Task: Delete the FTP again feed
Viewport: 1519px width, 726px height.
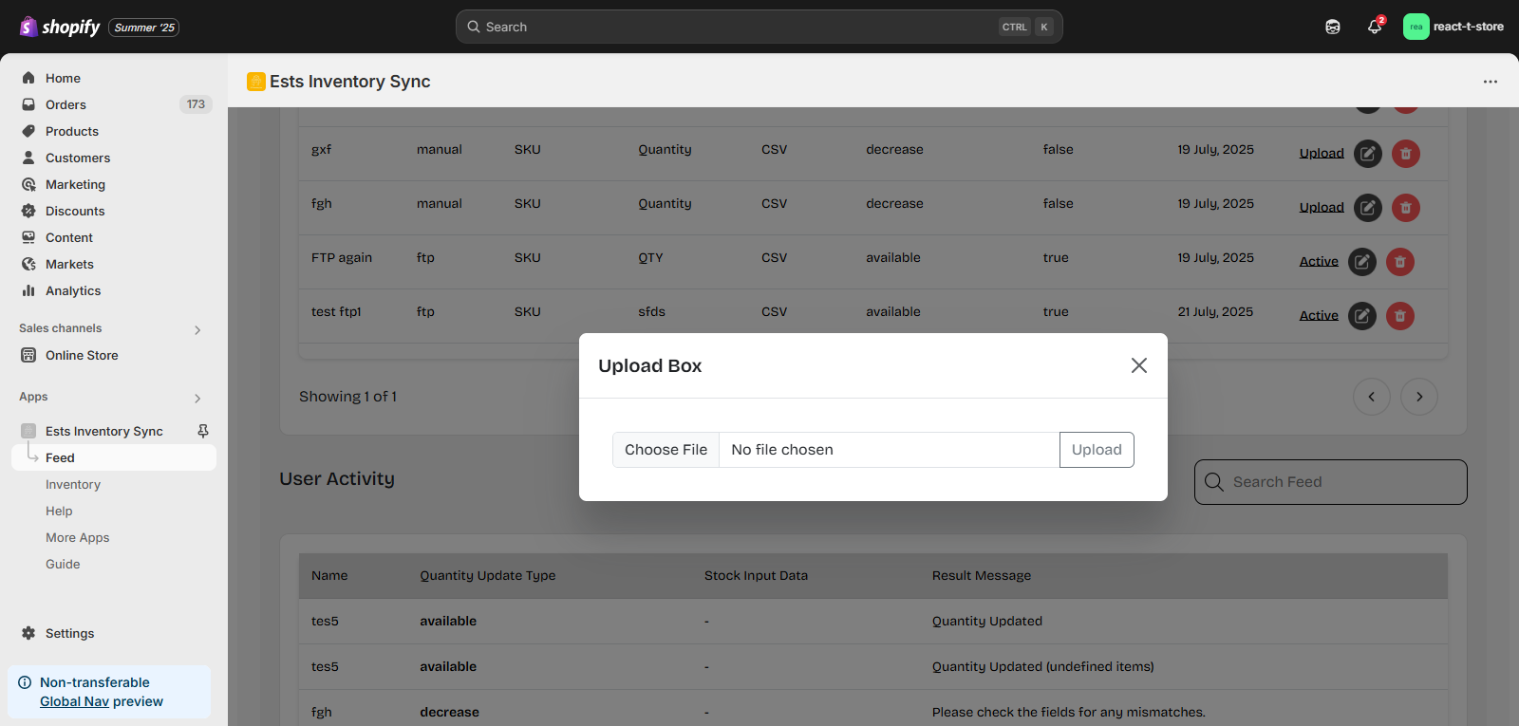Action: point(1400,261)
